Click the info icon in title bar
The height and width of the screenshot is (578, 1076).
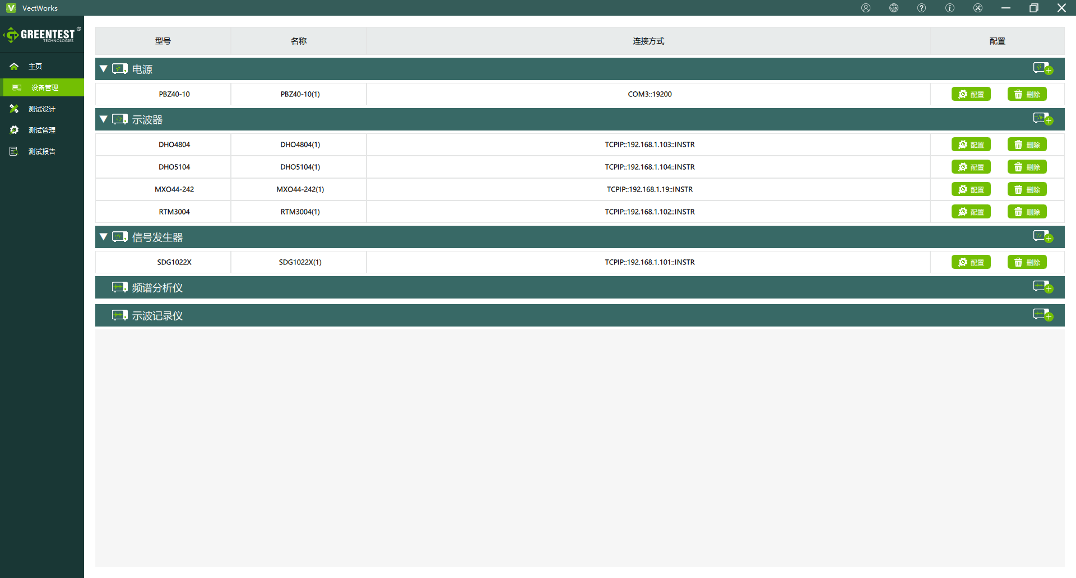950,8
